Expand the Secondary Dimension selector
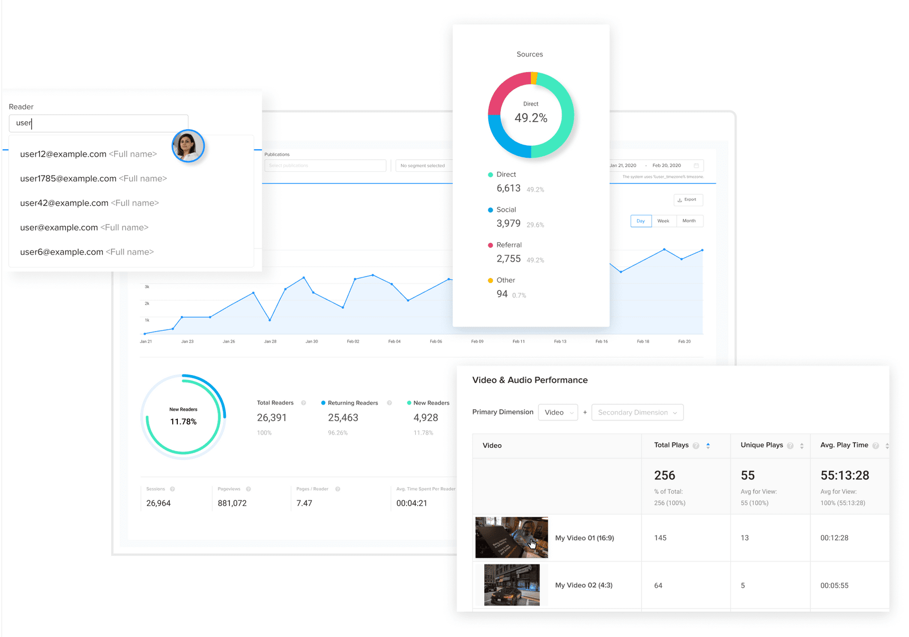Screen dimensions: 909x637 coord(637,412)
